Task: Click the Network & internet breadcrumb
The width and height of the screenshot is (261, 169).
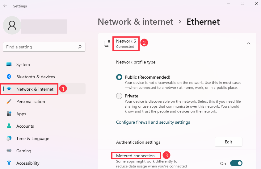Action: coord(135,22)
